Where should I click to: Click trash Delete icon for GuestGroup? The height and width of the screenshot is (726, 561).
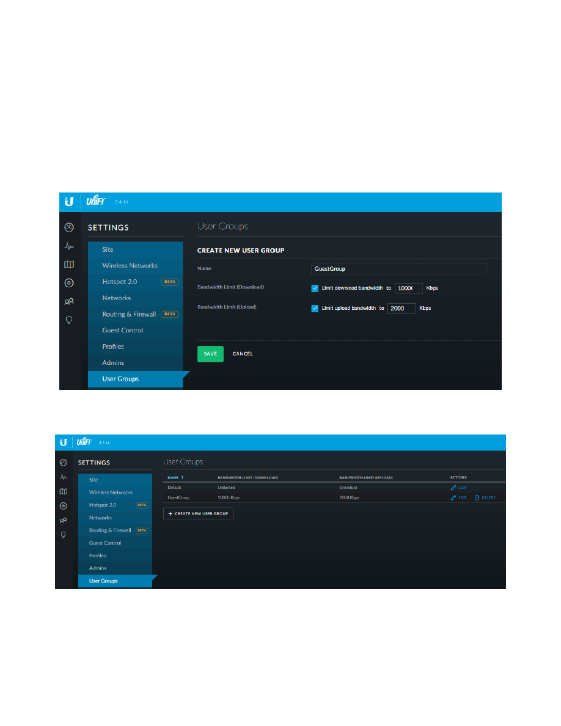coord(477,498)
